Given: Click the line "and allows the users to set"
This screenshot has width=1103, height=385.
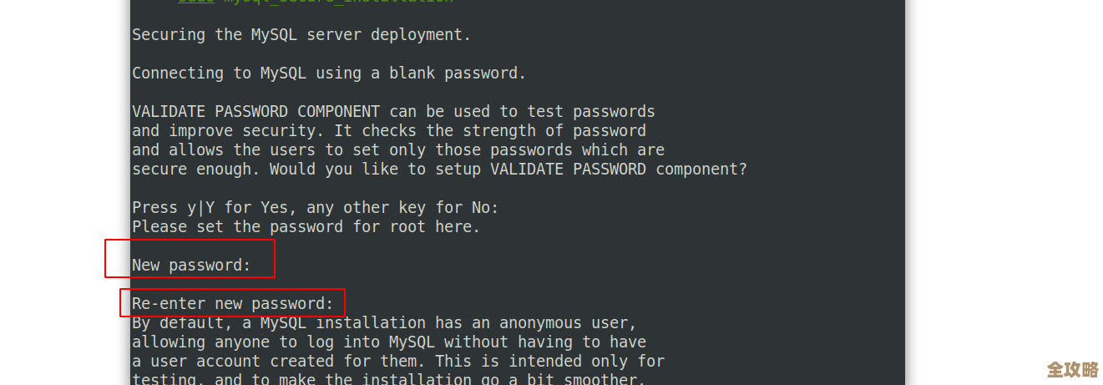Looking at the screenshot, I should (x=398, y=149).
